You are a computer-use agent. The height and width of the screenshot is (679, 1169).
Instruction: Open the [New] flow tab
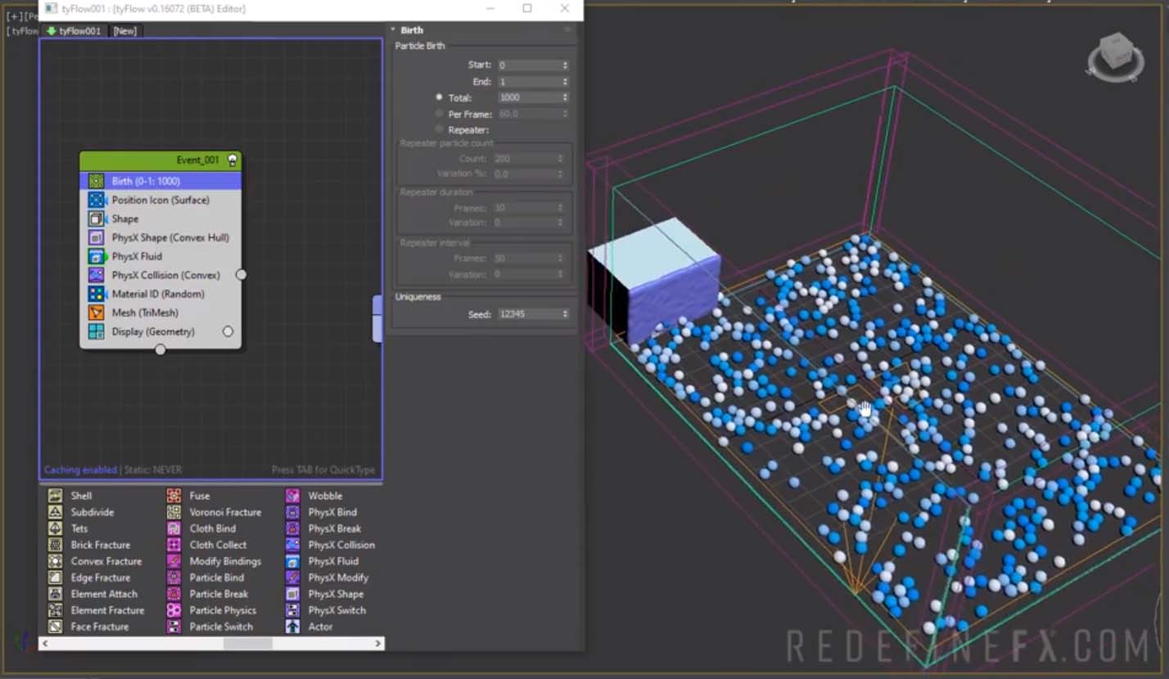pos(125,31)
